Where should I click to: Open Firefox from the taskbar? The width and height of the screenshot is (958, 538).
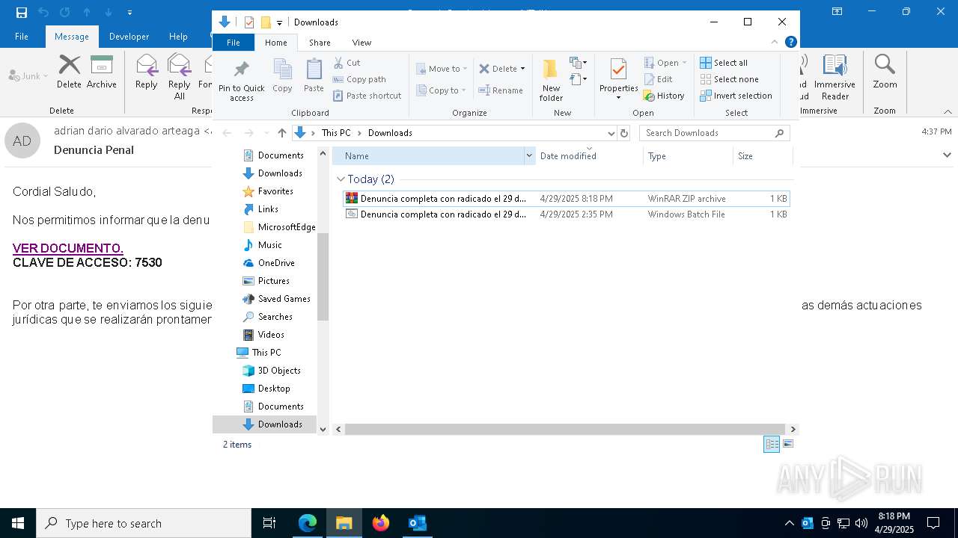coord(381,523)
